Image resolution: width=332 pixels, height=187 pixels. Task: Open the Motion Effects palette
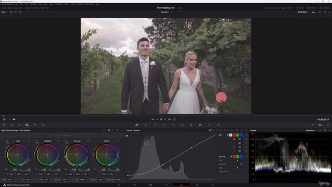[x=43, y=125]
